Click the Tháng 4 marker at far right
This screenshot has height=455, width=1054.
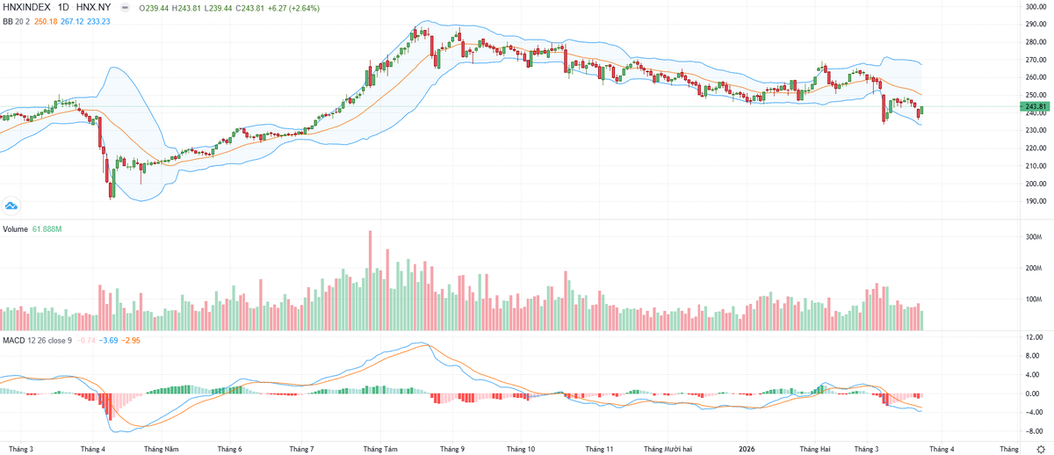click(941, 449)
